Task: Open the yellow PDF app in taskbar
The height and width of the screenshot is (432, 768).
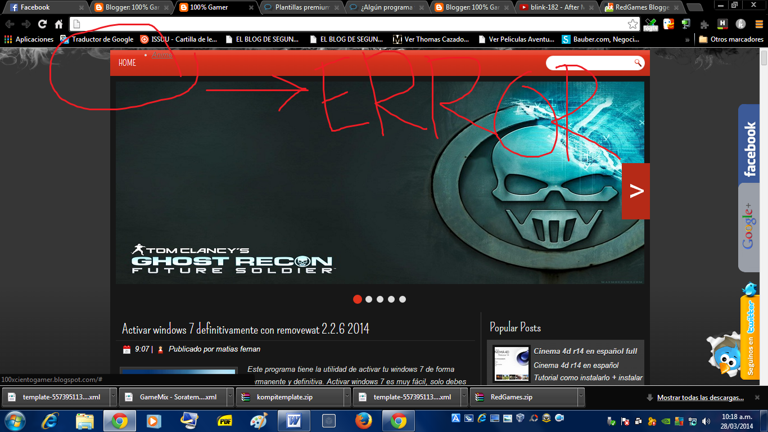Action: point(224,421)
